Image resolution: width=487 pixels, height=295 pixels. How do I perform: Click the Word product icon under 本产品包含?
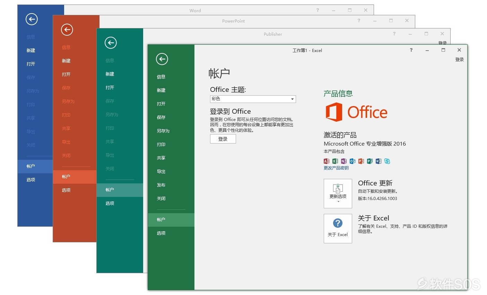(x=379, y=161)
